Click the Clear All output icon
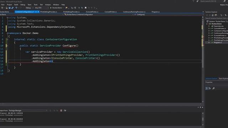This screenshot has height=128, width=228. click(x=61, y=111)
